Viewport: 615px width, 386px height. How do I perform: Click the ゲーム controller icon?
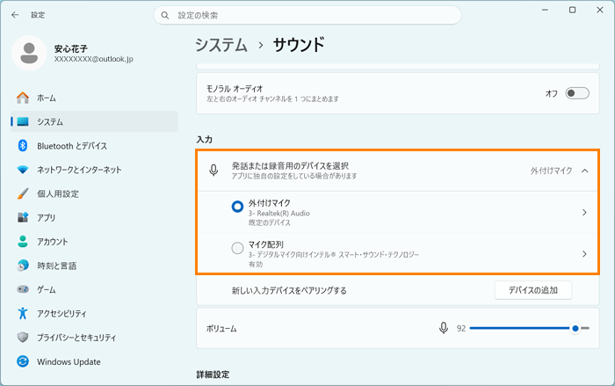click(23, 289)
